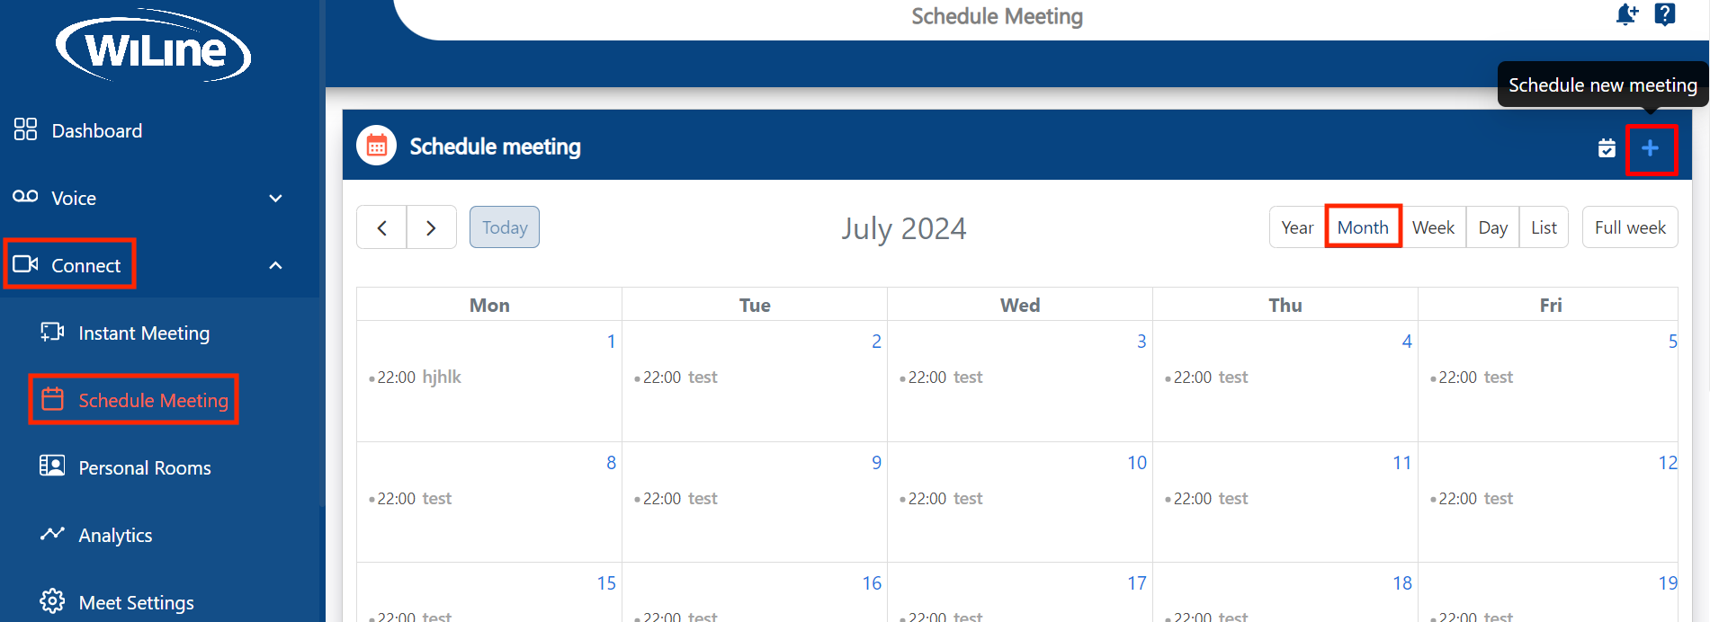The height and width of the screenshot is (622, 1710).
Task: Switch calendar to Year view
Action: pyautogui.click(x=1297, y=227)
